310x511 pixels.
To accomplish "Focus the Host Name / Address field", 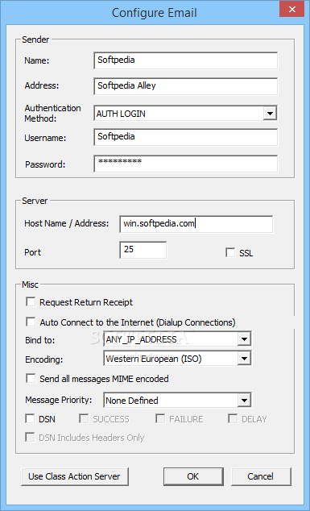I will tap(196, 224).
